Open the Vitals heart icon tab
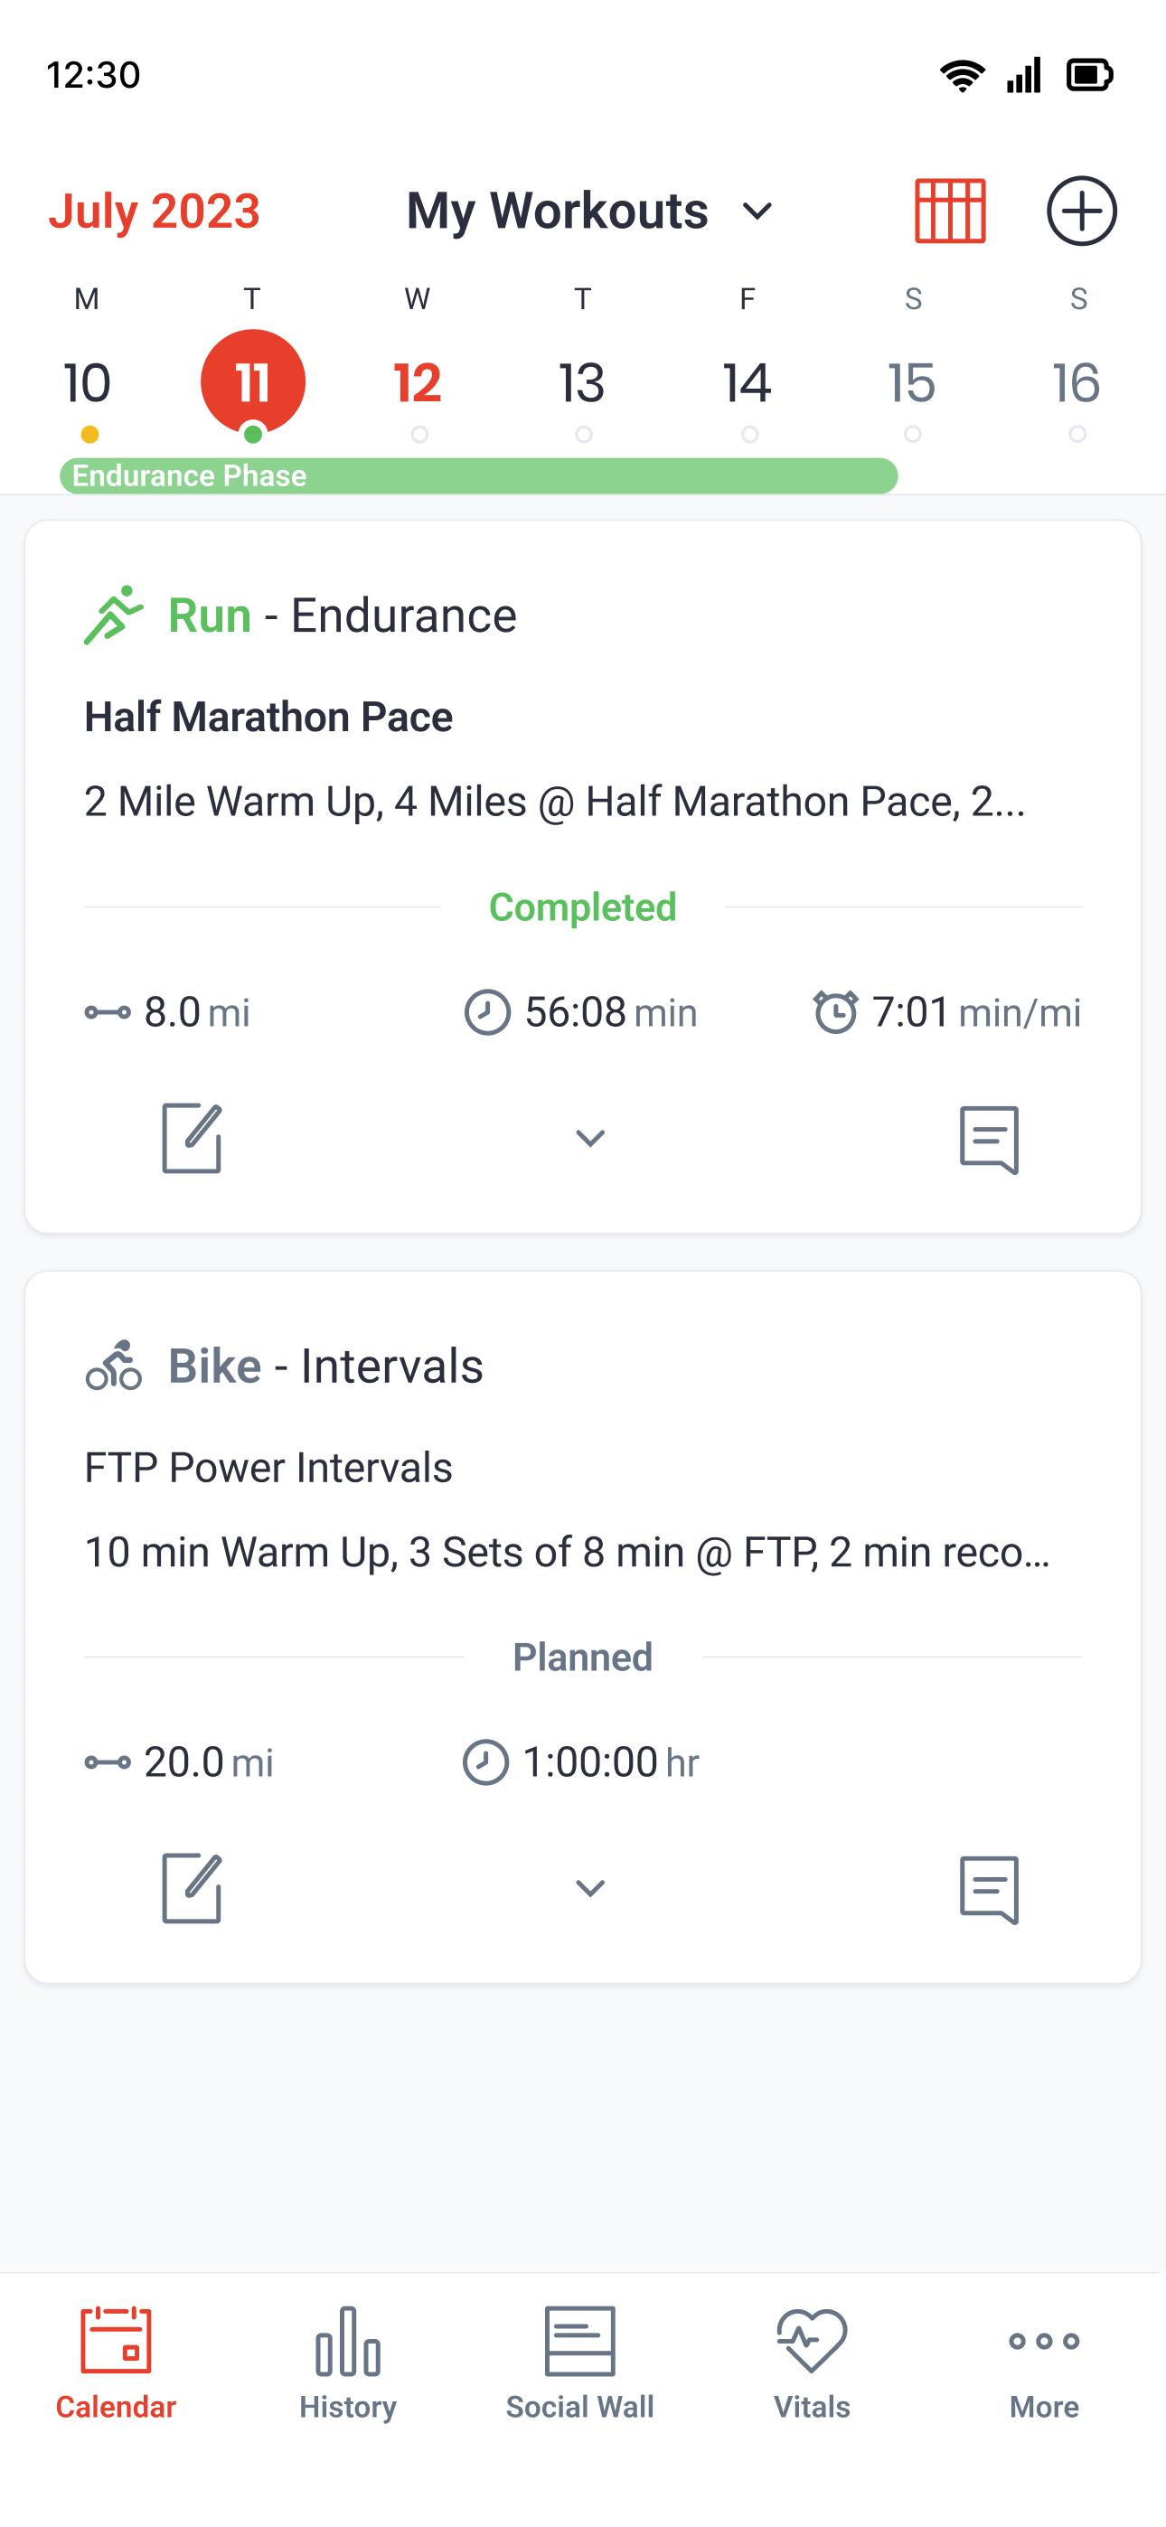Screen dimensions: 1166x2527 [812, 2363]
